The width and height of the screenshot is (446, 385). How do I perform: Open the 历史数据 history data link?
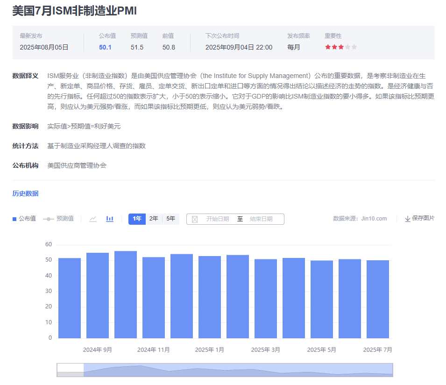(x=25, y=193)
